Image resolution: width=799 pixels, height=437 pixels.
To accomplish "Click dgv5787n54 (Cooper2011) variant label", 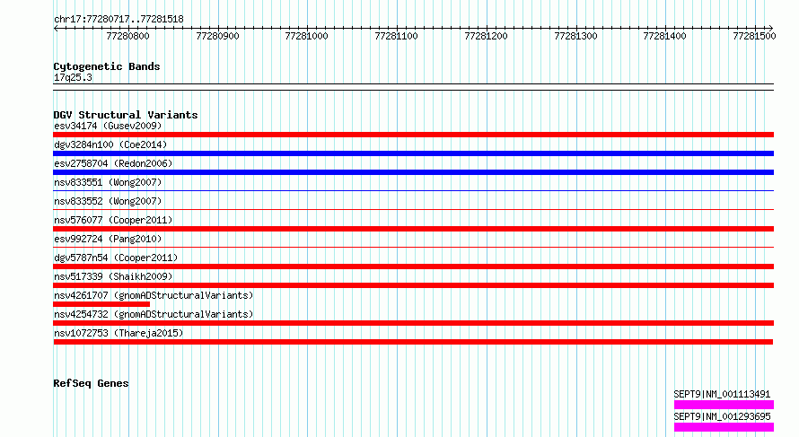I will 116,258.
